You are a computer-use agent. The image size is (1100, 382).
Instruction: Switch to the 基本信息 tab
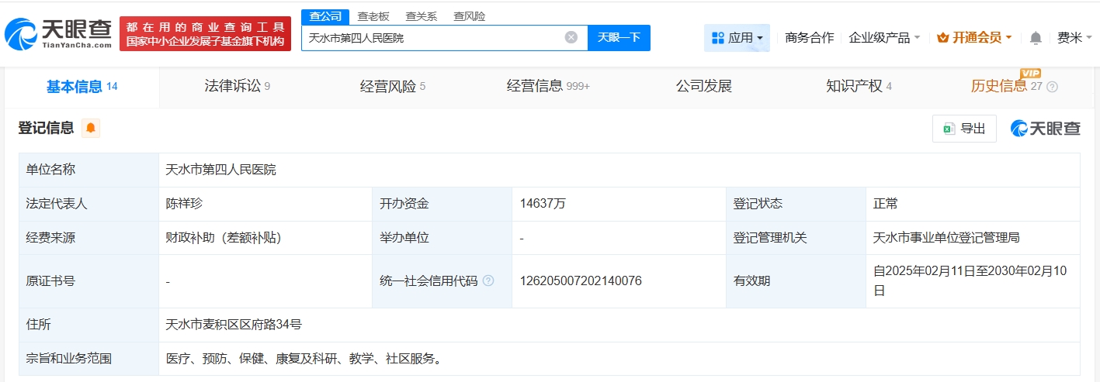click(x=82, y=87)
